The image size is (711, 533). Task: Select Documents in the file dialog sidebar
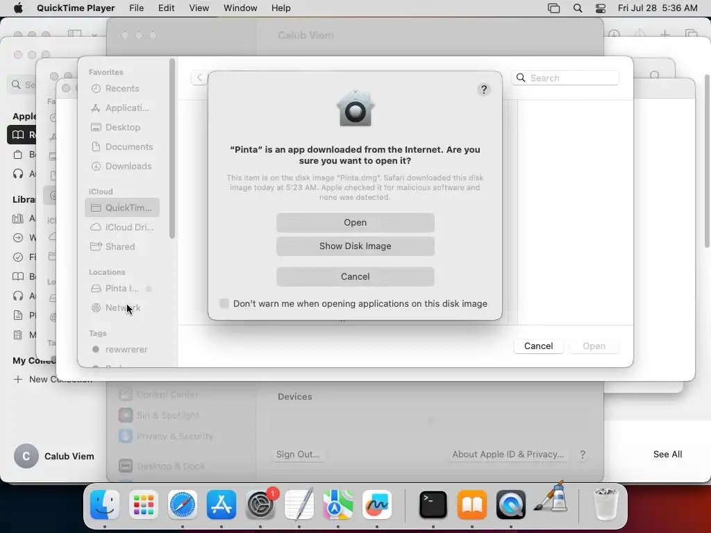coord(122,147)
